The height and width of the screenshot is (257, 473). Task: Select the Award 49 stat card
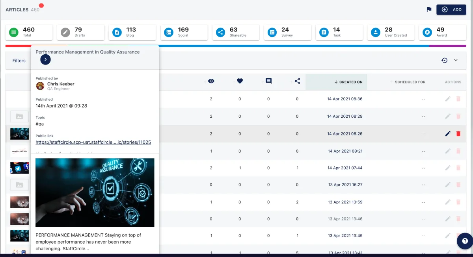pyautogui.click(x=443, y=32)
